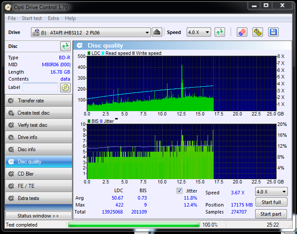Click the green LDC legend swatch
297x234 pixels.
click(x=89, y=53)
